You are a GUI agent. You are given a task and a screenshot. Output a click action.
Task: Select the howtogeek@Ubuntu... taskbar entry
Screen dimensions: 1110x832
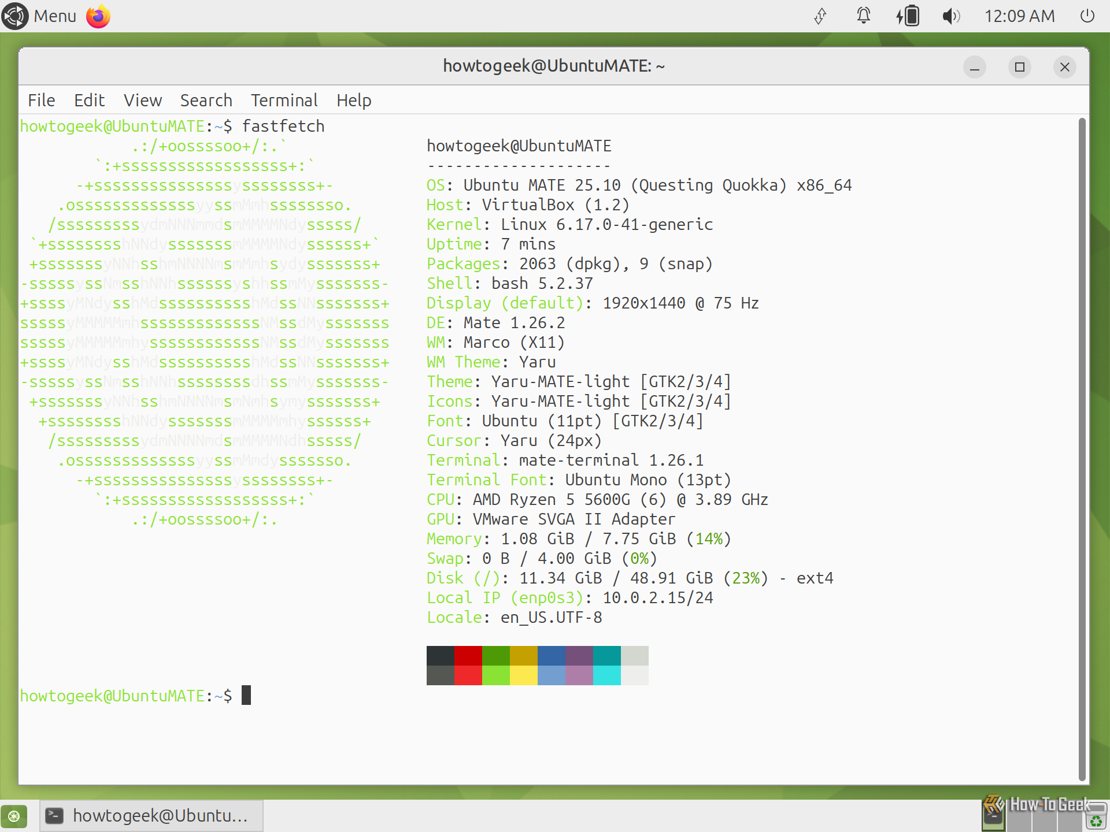tap(151, 816)
